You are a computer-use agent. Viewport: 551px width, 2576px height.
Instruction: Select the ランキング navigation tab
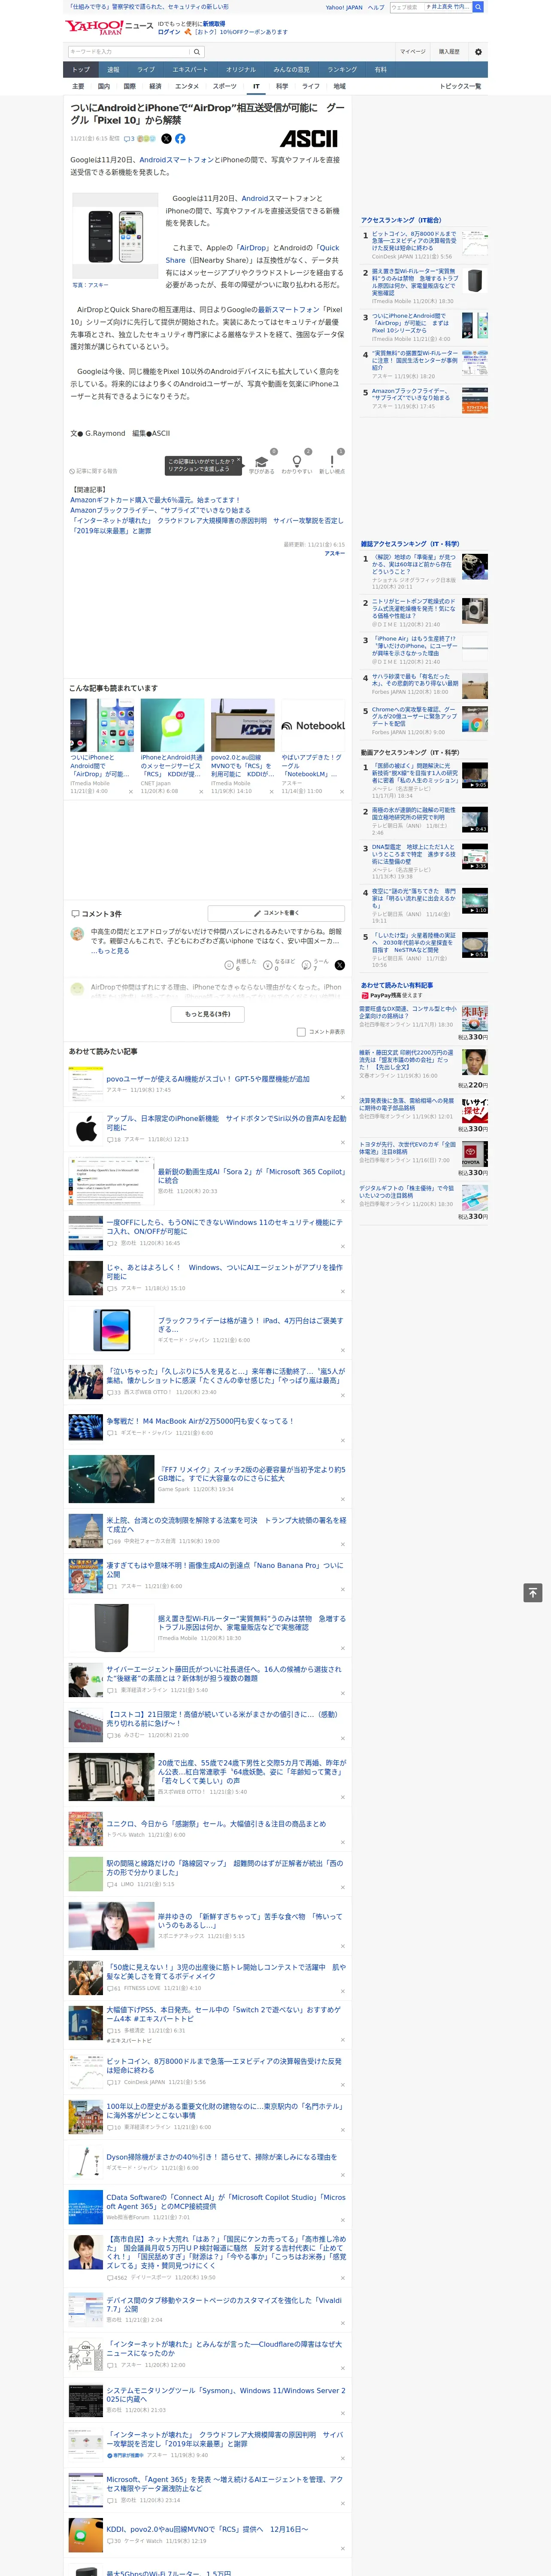(342, 70)
